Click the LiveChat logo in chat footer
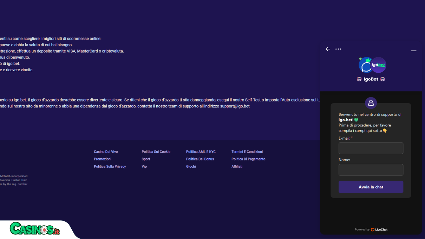This screenshot has width=425, height=239. [379, 230]
